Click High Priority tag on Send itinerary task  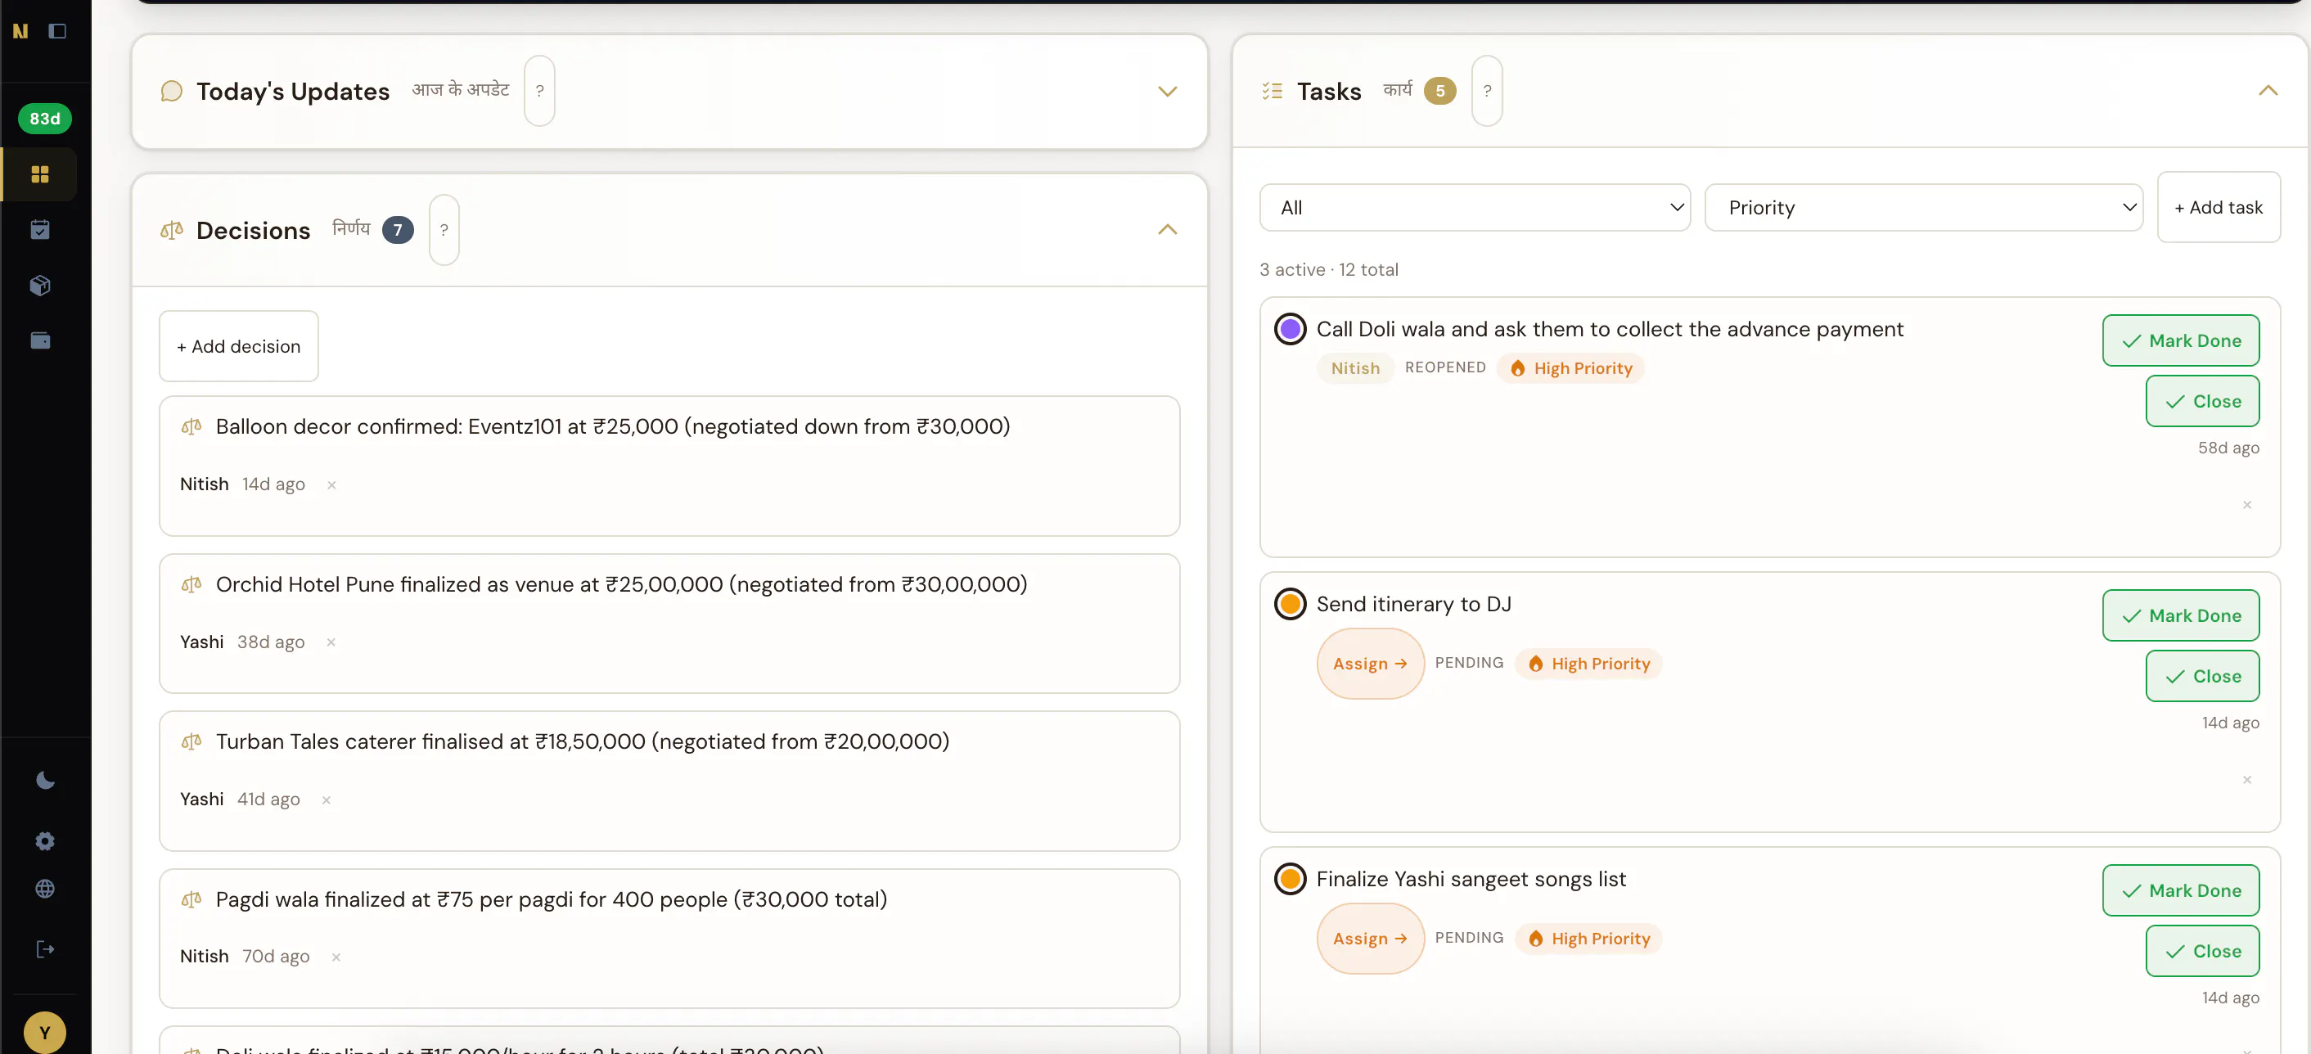pyautogui.click(x=1589, y=664)
